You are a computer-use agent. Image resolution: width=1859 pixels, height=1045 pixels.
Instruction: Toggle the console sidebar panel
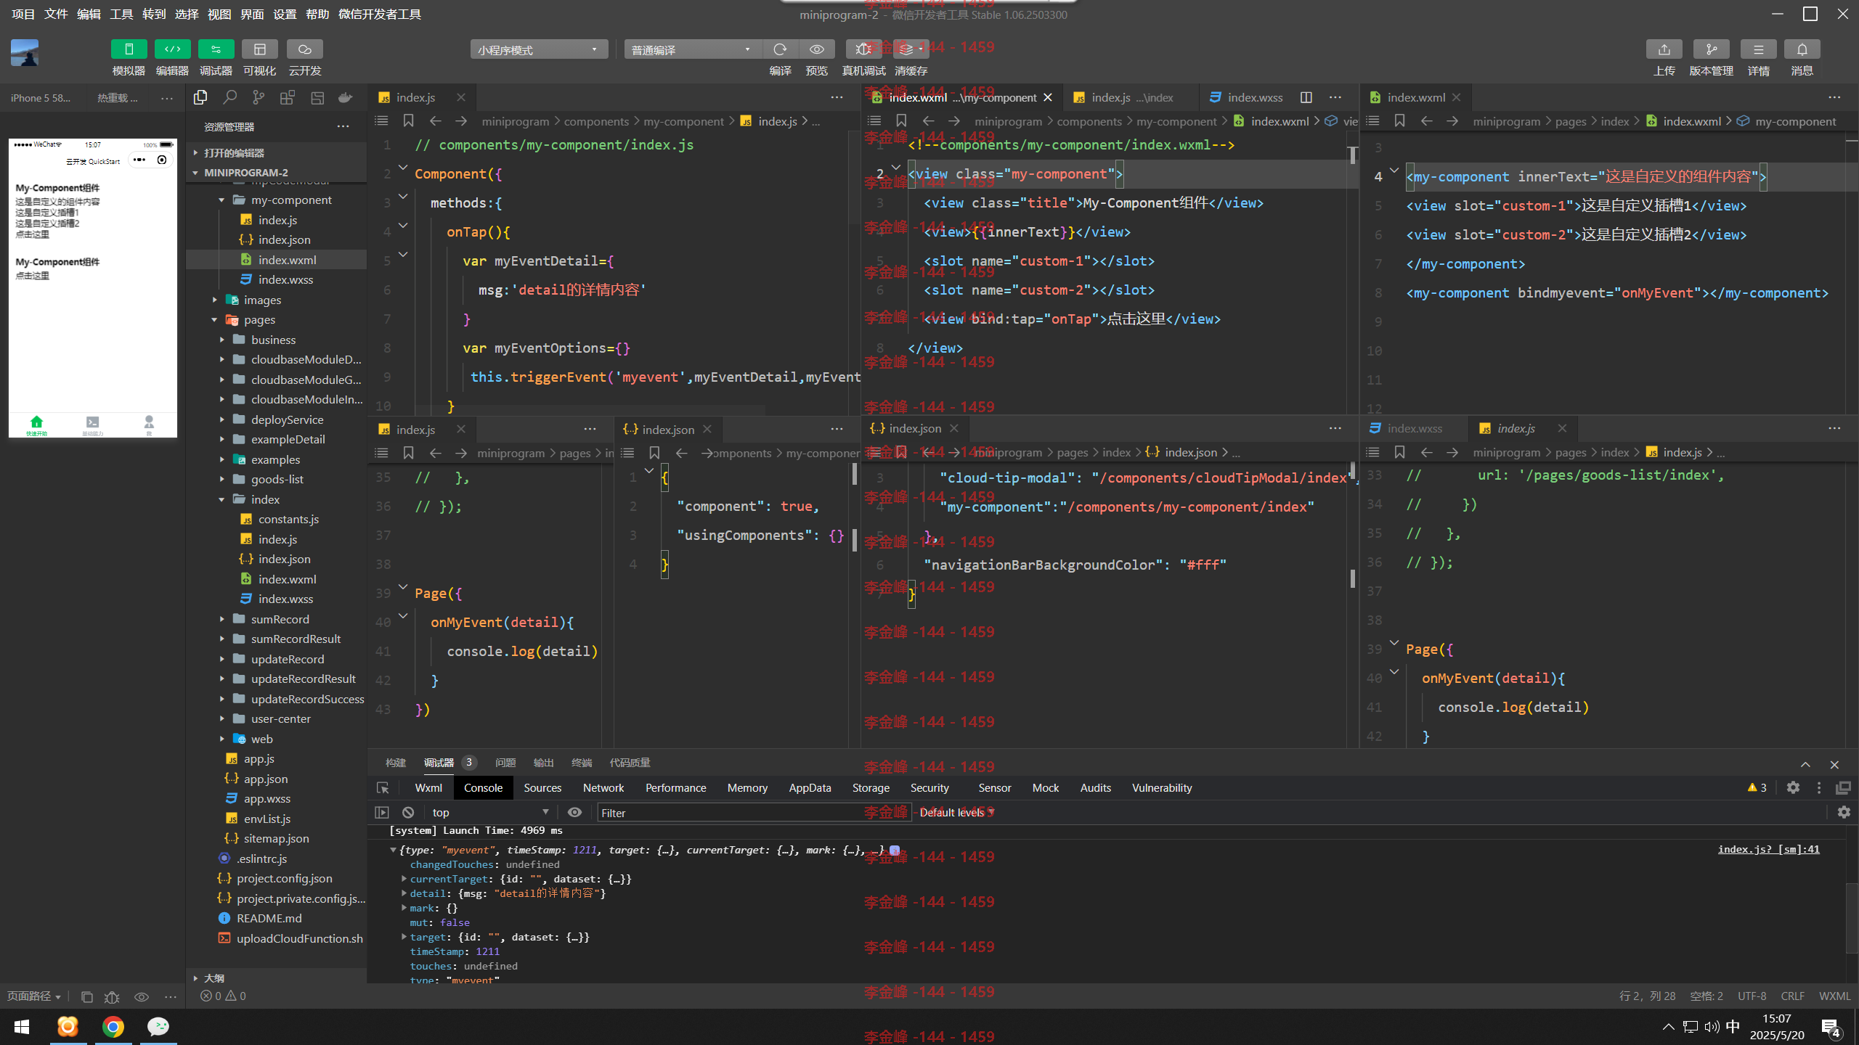click(382, 812)
